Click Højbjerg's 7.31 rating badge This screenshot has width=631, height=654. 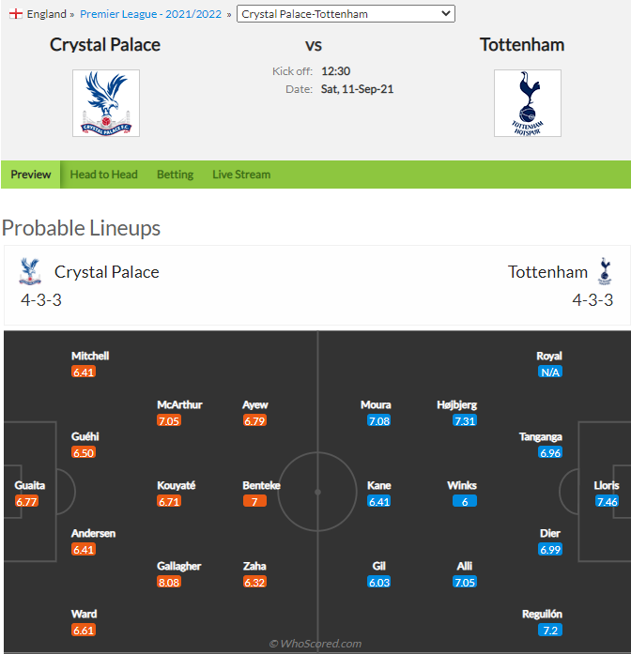(x=465, y=420)
